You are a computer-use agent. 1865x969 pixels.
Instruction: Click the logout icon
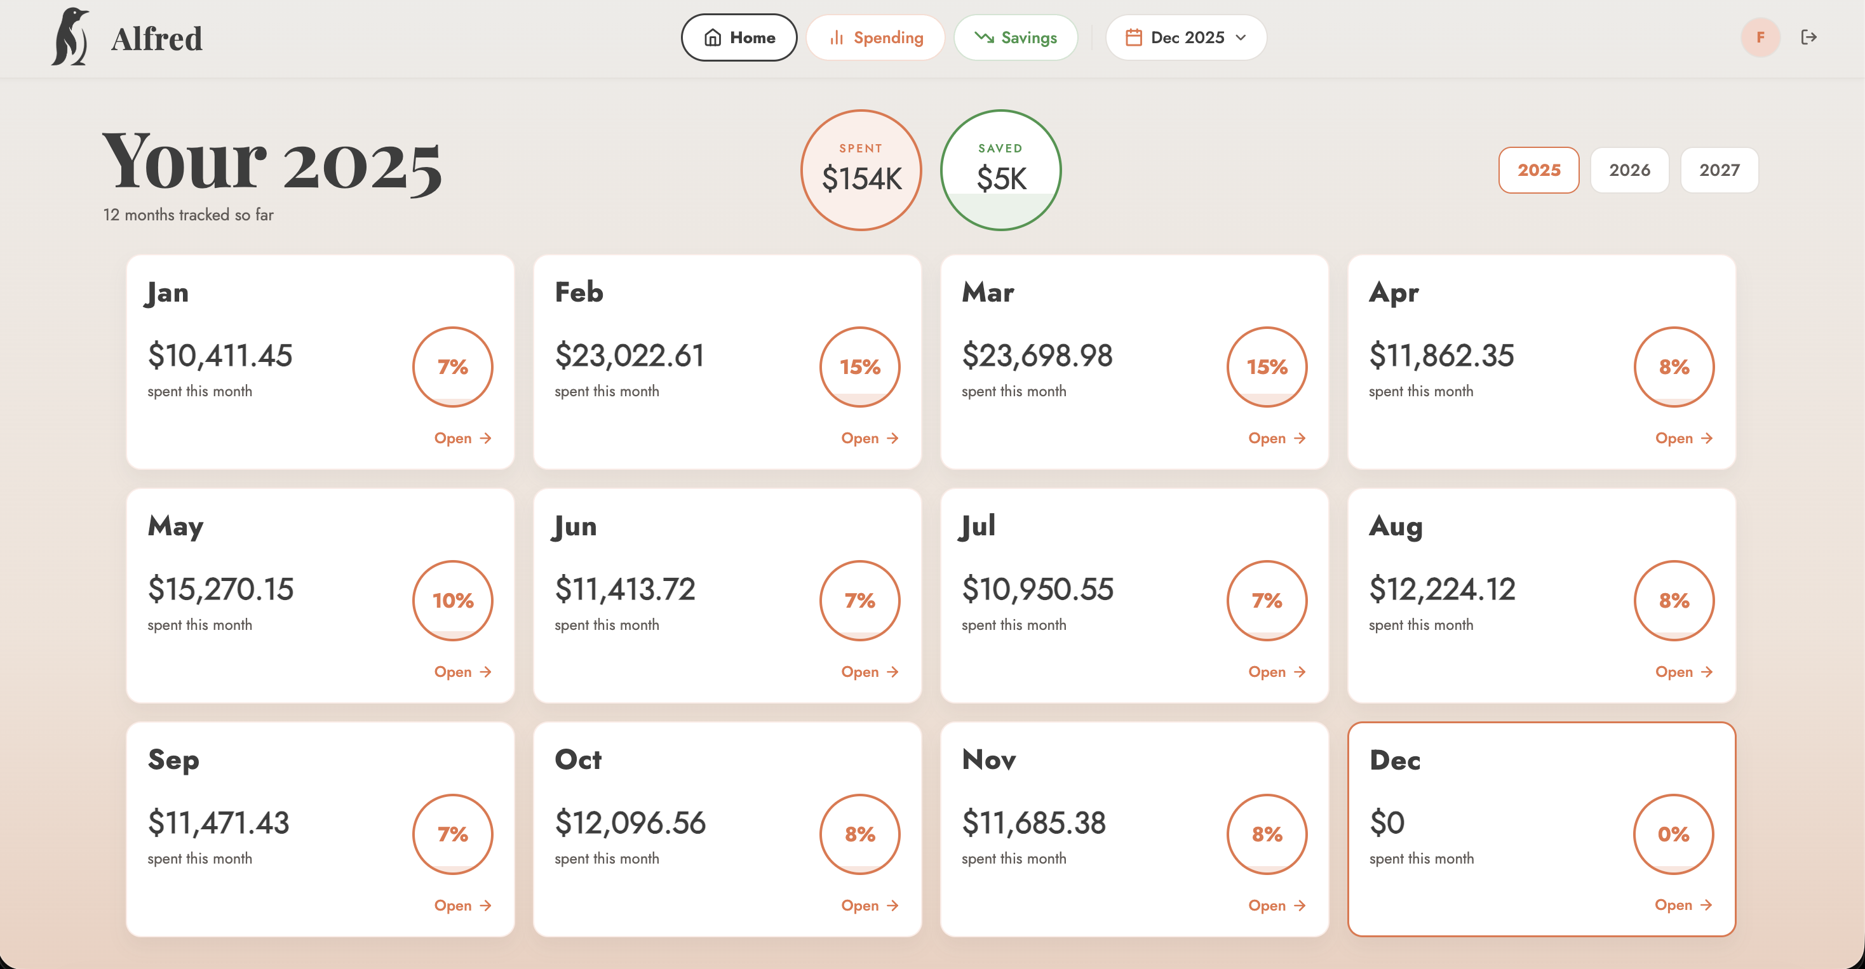click(x=1808, y=37)
